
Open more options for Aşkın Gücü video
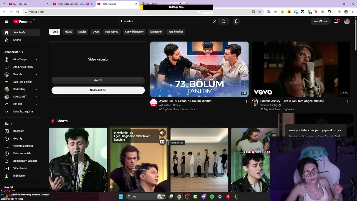(x=247, y=102)
